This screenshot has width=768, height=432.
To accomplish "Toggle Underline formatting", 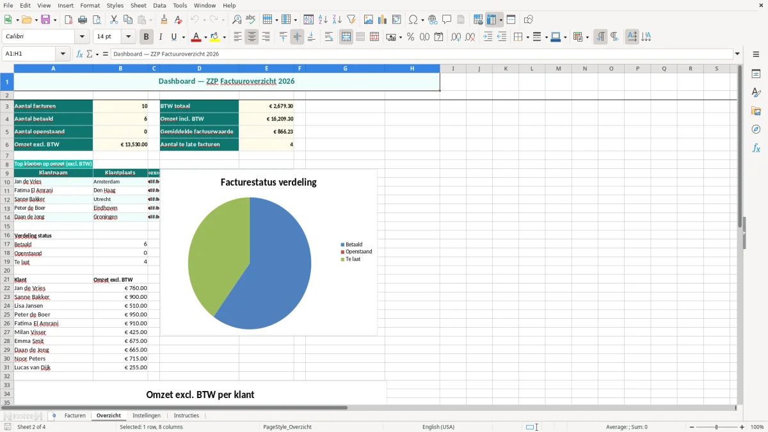I will (174, 37).
